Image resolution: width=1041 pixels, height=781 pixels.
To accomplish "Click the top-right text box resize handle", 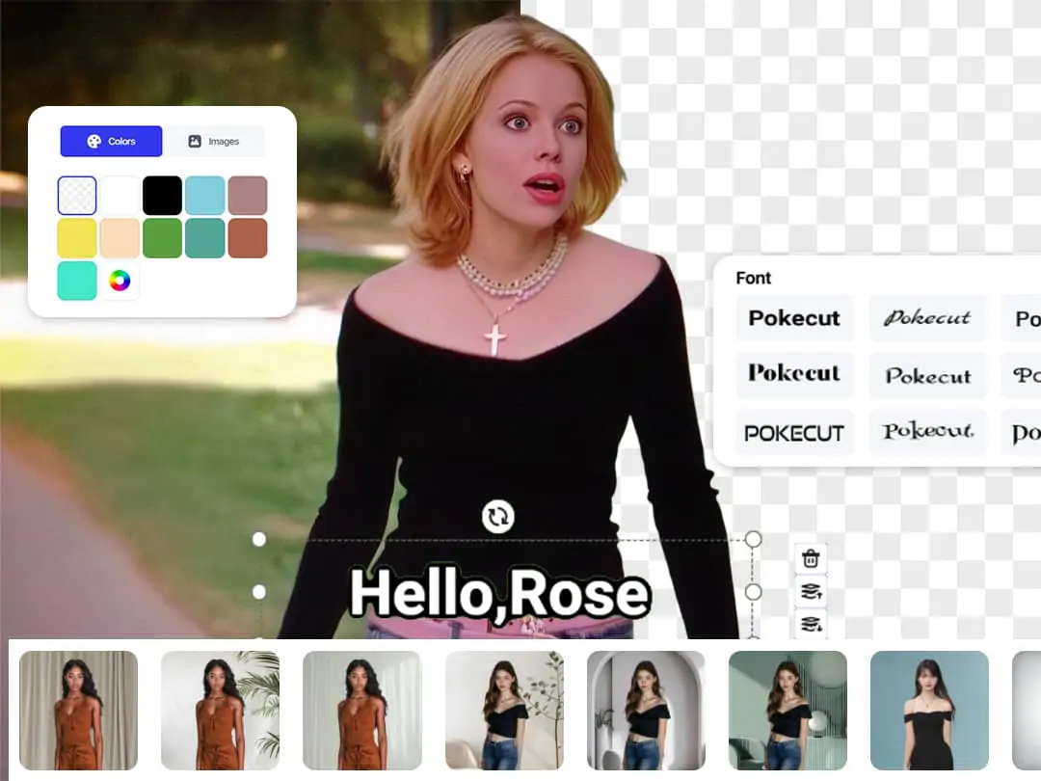I will [753, 539].
